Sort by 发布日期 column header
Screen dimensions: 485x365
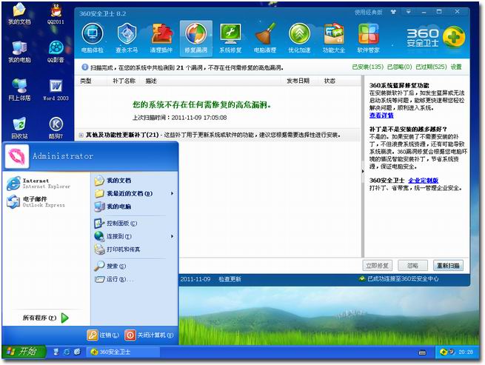tap(298, 81)
